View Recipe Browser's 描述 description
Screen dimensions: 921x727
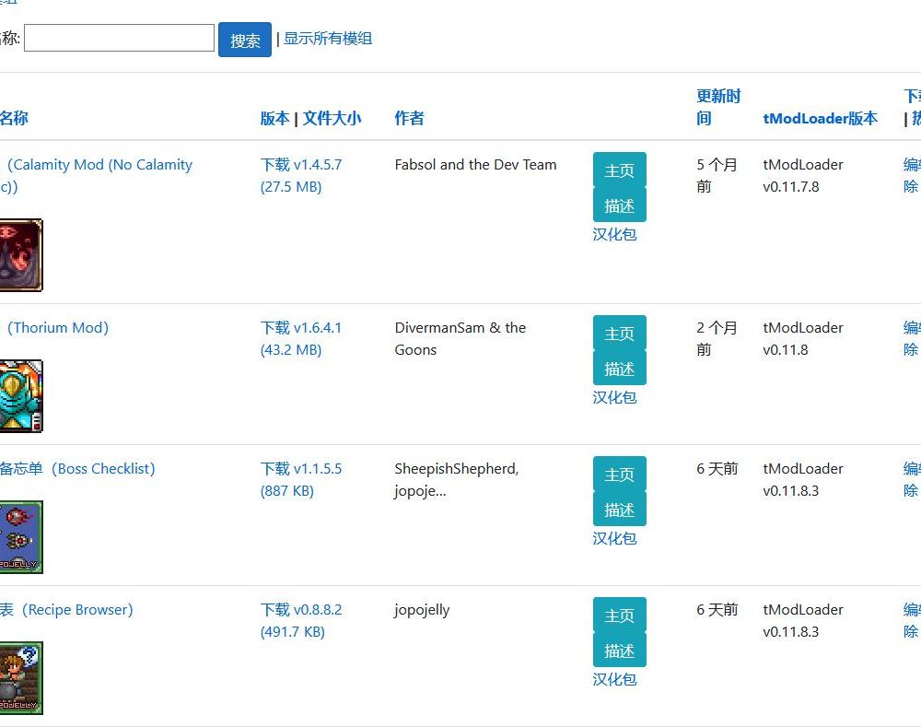pyautogui.click(x=619, y=650)
